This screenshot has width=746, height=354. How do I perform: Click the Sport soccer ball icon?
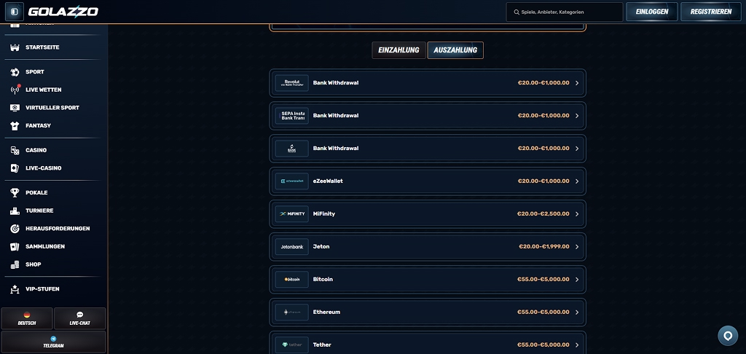pos(15,72)
